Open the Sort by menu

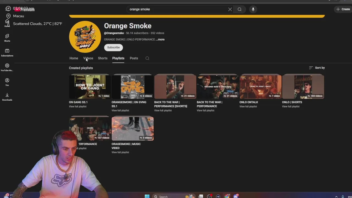pyautogui.click(x=317, y=68)
